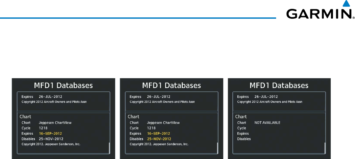Click scrollbar in panel with yellow Disables date

(x=217, y=148)
